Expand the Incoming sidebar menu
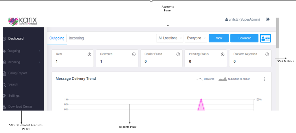Viewport: 296px width, 133px height. point(23,62)
